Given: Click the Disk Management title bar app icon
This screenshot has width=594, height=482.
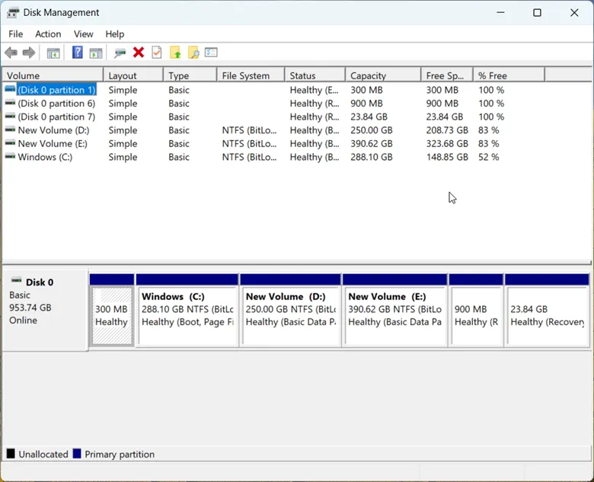Looking at the screenshot, I should 12,13.
